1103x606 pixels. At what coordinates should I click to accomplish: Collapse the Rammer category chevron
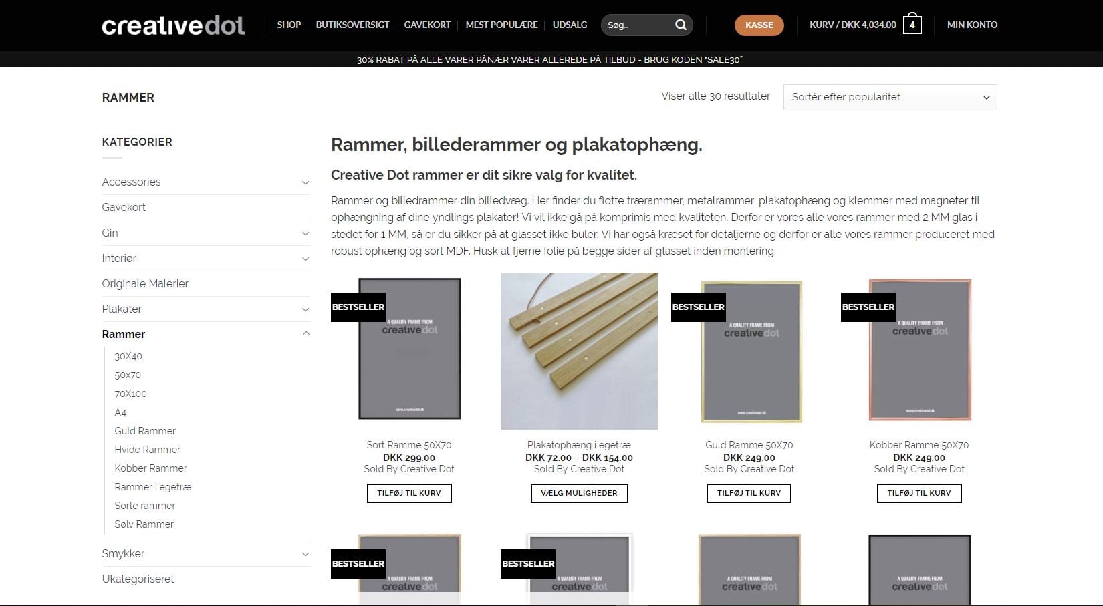tap(305, 334)
